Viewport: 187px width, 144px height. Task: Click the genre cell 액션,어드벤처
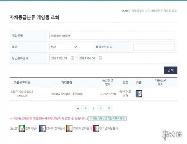click(x=125, y=93)
